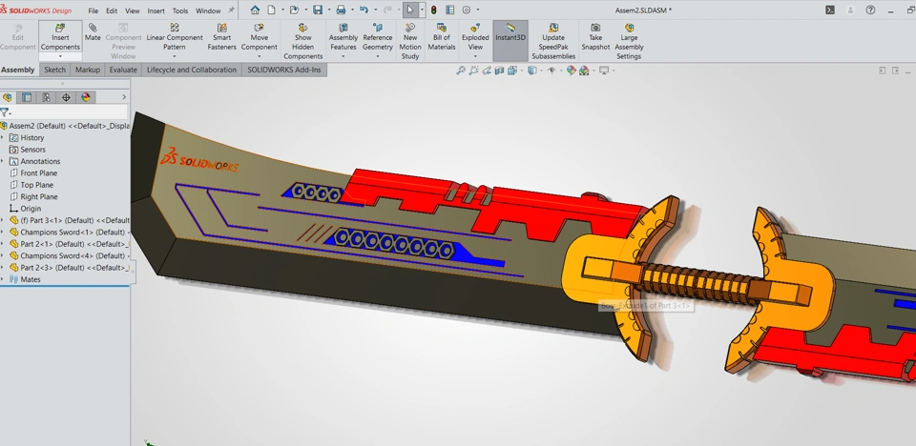
Task: Switch to the Evaluate tab
Action: point(123,70)
